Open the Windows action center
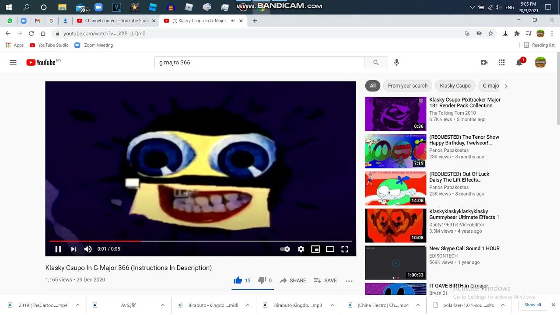 (548, 7)
